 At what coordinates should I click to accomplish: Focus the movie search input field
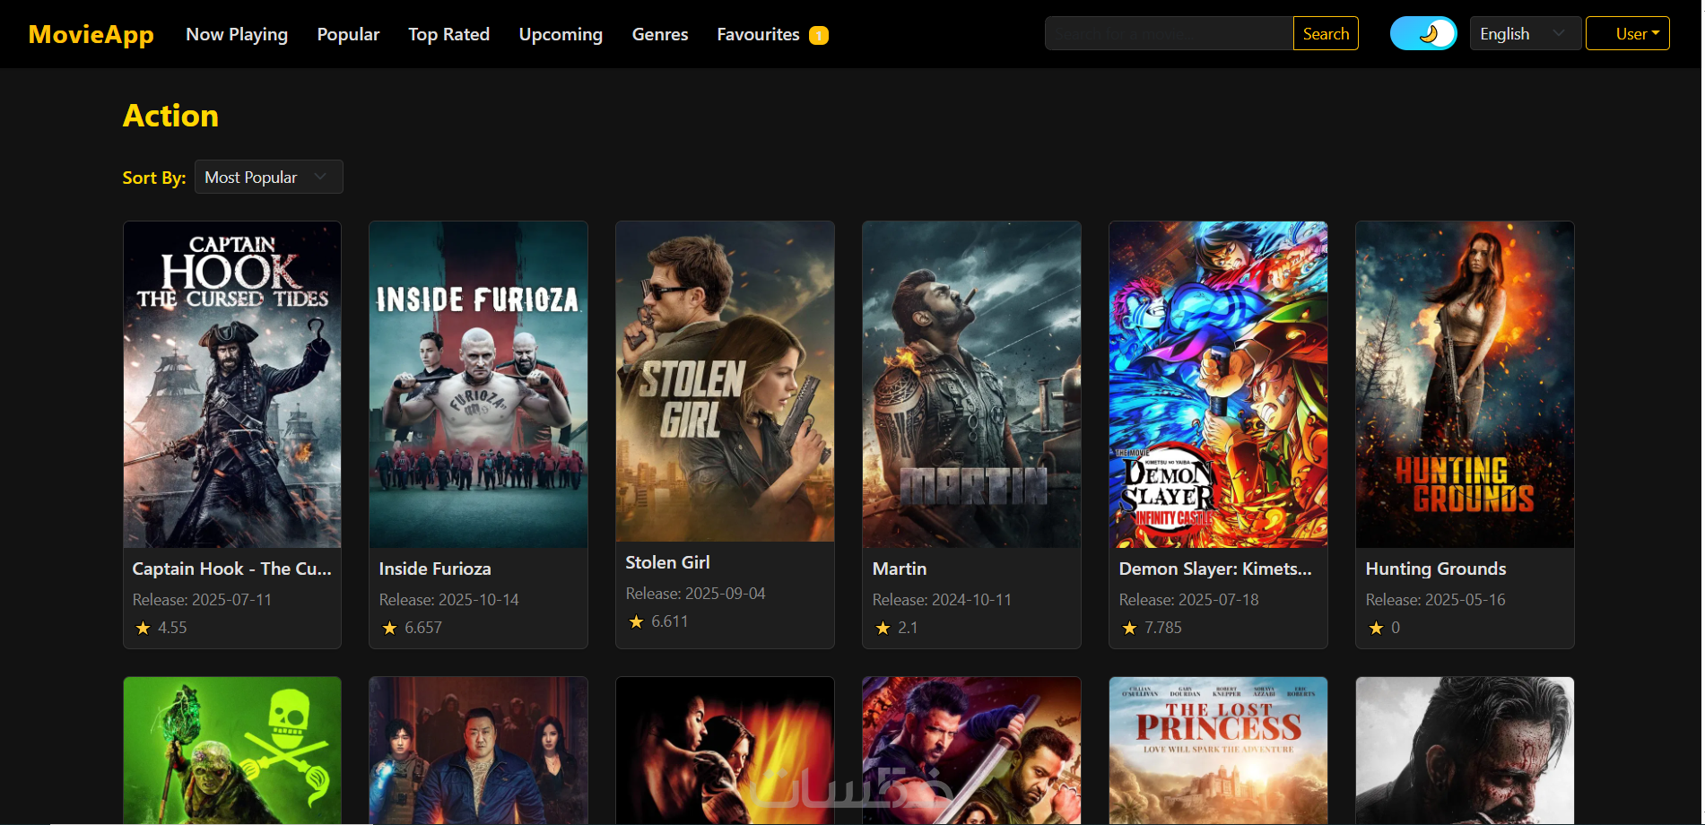[1169, 34]
